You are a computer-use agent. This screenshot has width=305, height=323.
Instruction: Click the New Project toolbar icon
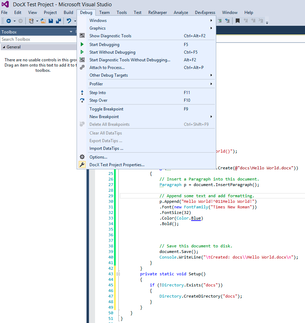(x=31, y=21)
